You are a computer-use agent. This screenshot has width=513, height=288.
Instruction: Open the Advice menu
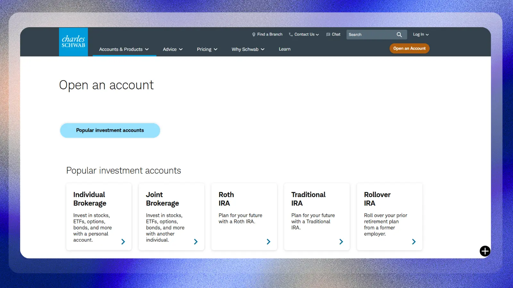point(173,49)
